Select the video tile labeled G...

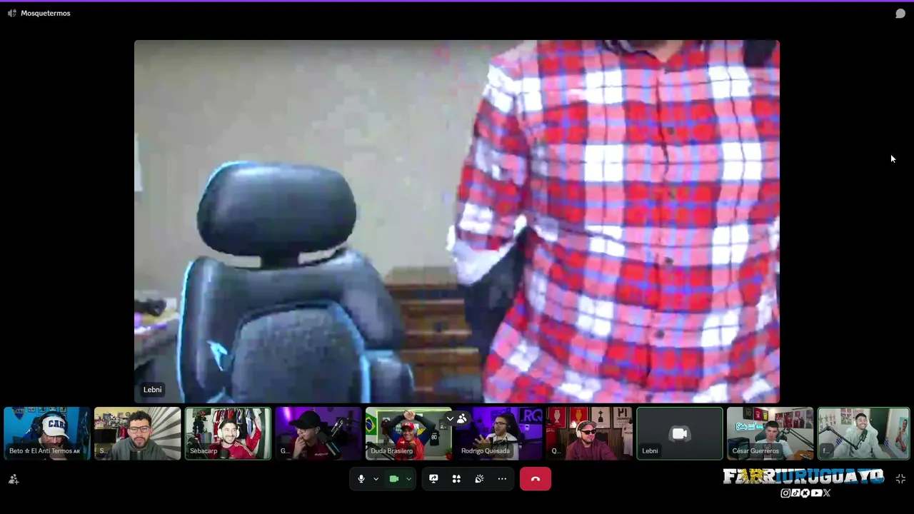tap(318, 433)
